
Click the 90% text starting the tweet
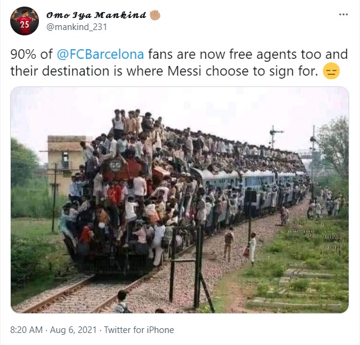(x=23, y=54)
